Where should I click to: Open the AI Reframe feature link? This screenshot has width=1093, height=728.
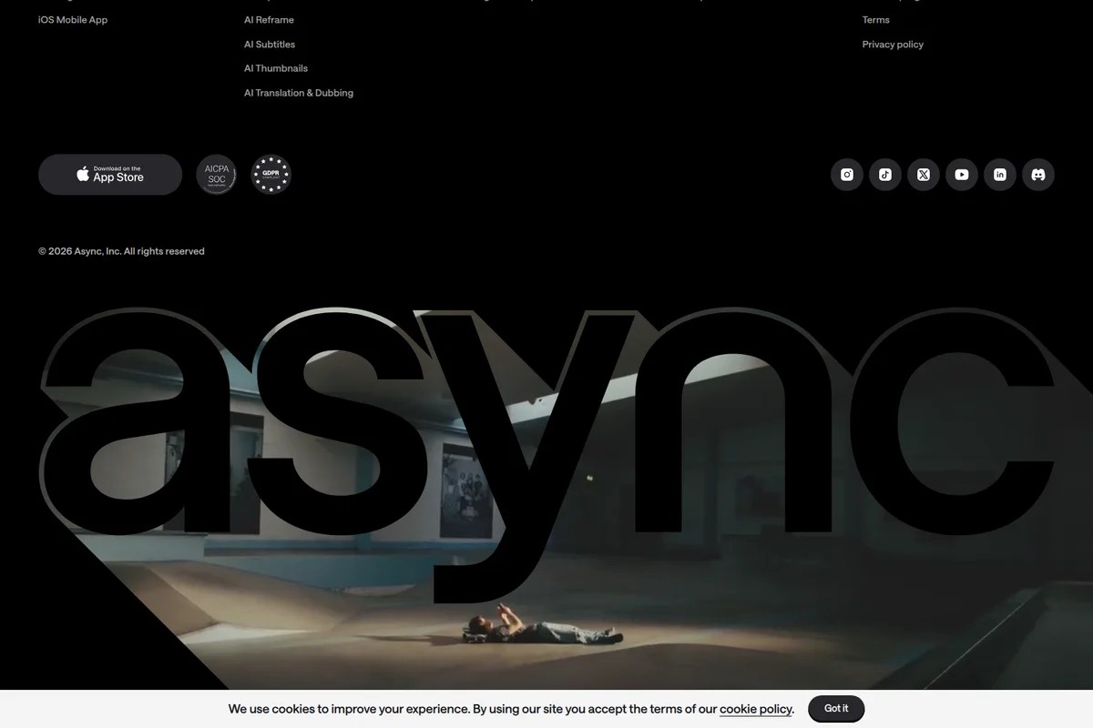269,19
